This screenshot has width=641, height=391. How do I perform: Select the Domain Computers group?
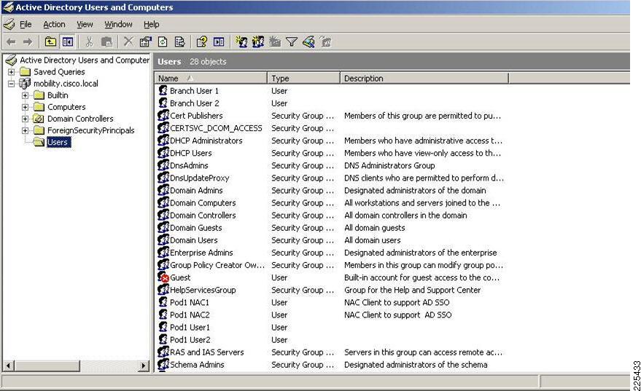click(x=203, y=203)
